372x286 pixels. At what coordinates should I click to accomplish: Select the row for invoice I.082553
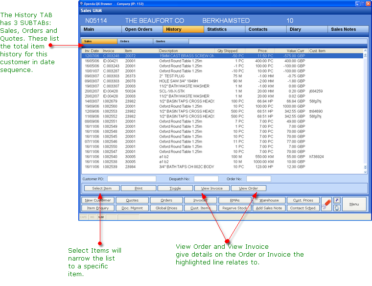coord(222,111)
